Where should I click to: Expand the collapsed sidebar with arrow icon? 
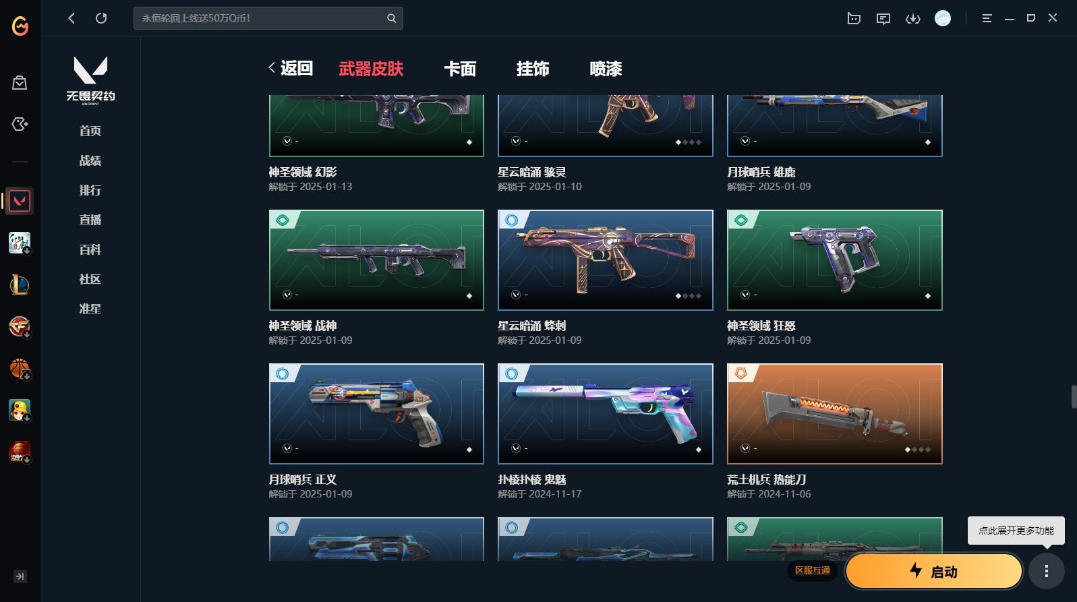[20, 576]
